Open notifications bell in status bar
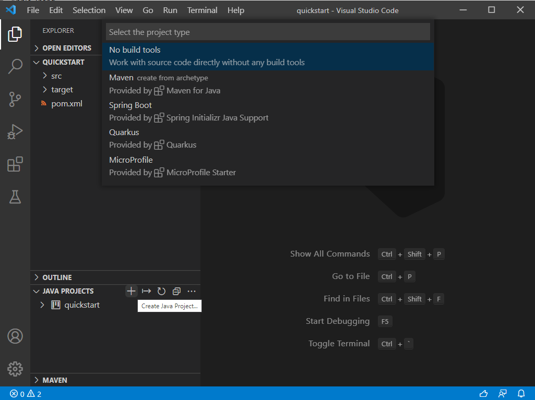The image size is (535, 400). tap(521, 394)
